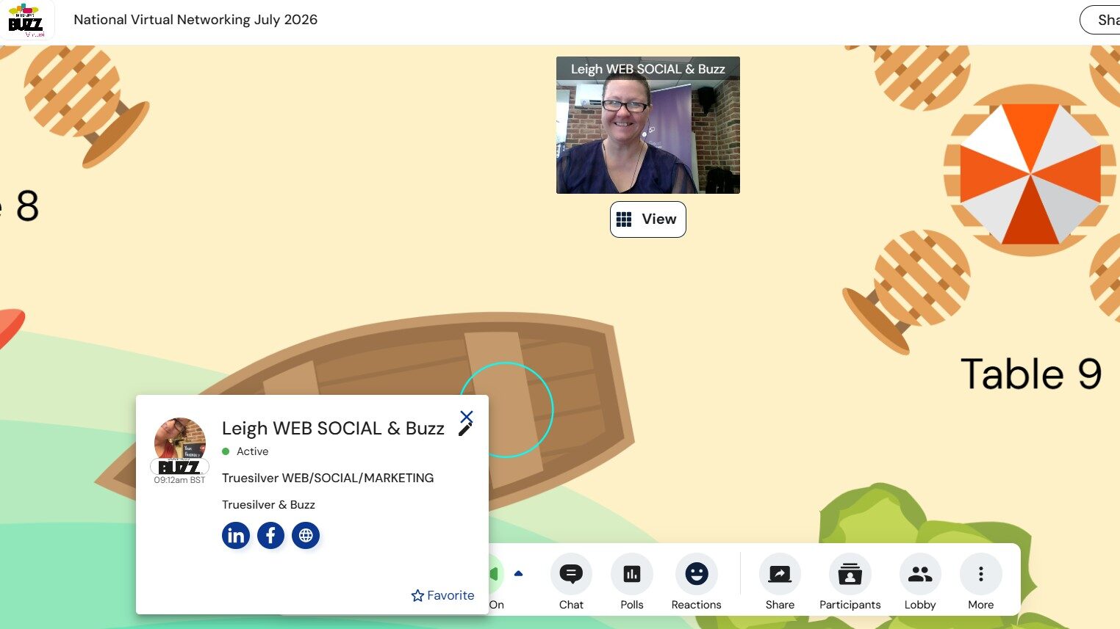Close the Leigh profile card

pos(467,417)
